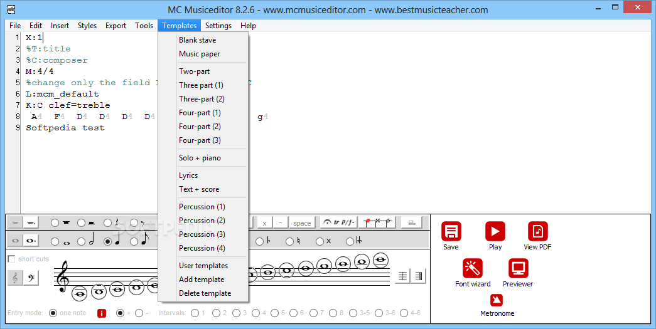Click the Play icon
This screenshot has height=329, width=656.
point(495,231)
